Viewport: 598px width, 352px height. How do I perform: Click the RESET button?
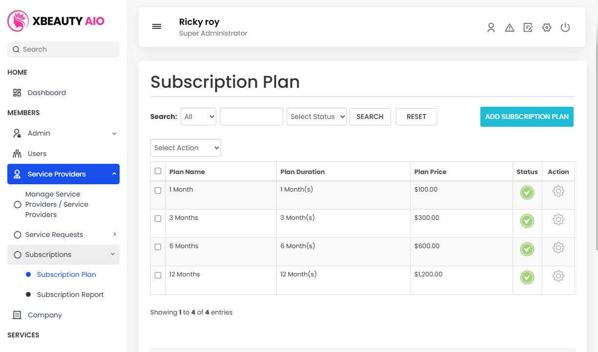[416, 117]
